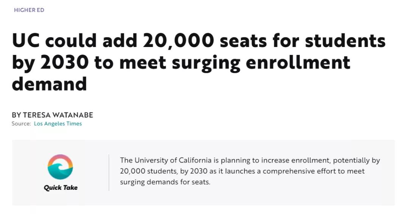Screen dimensions: 409x214
Task: Select the author name TERESA WATANABE
Action: (x=58, y=115)
